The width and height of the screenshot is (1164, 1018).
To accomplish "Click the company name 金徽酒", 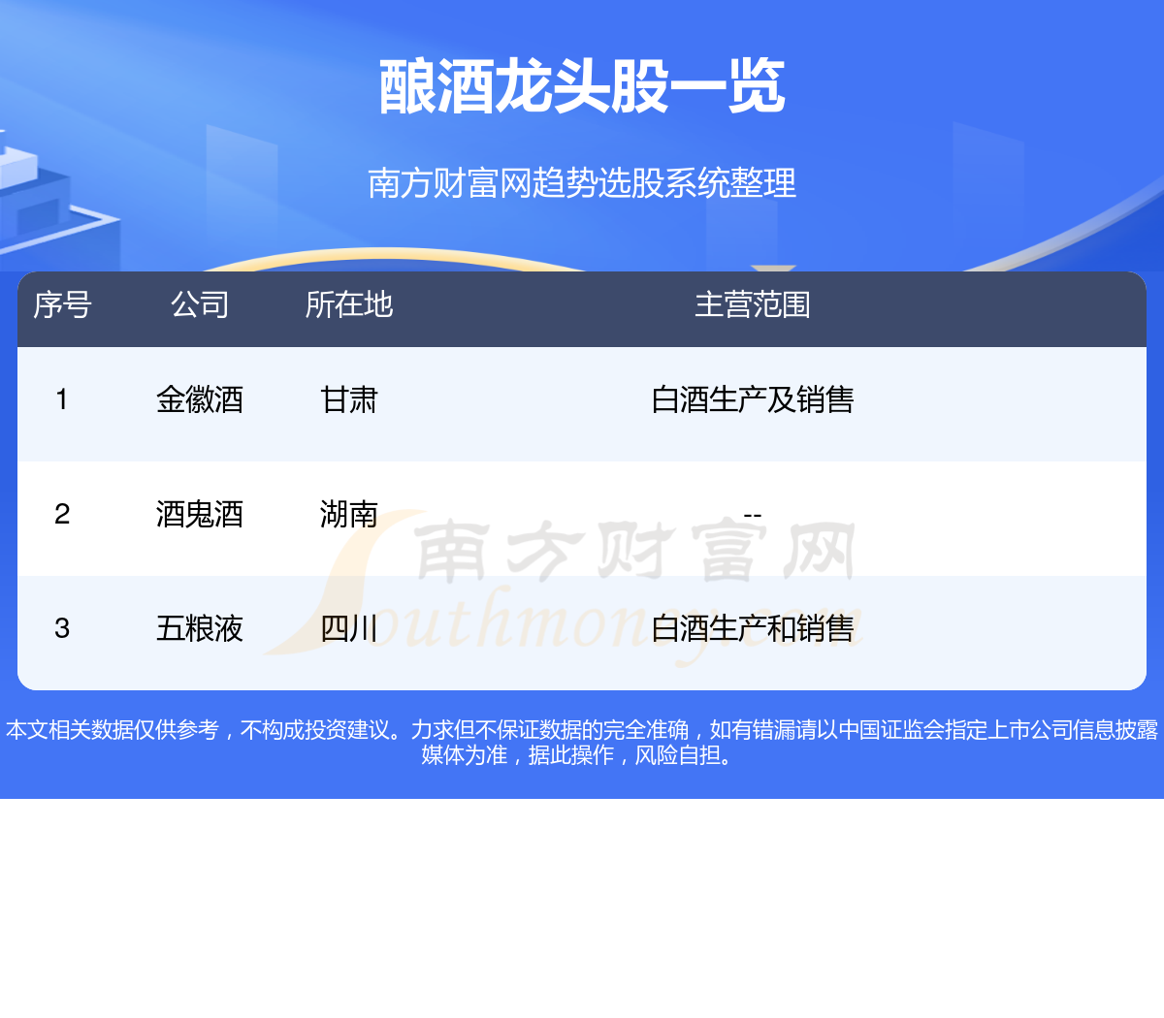I will click(200, 399).
